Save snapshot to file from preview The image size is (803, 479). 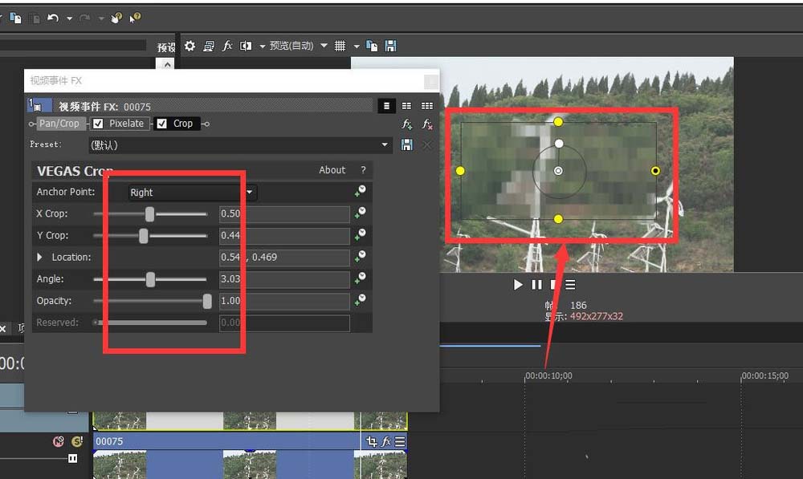tap(391, 46)
